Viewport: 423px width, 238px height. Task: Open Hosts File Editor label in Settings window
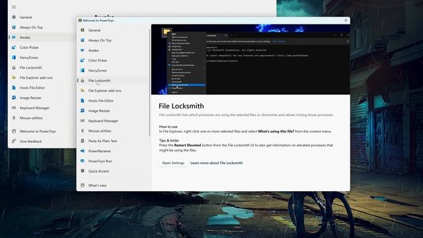click(x=32, y=88)
